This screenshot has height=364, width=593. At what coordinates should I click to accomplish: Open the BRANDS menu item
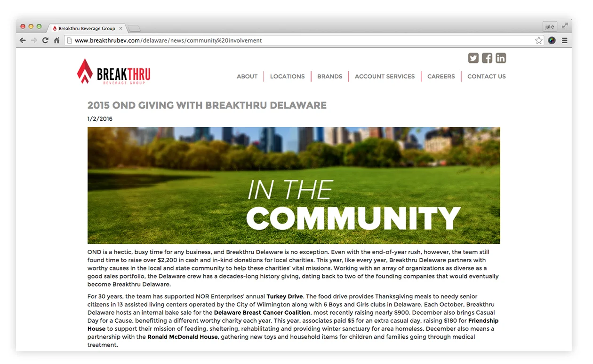click(x=330, y=77)
